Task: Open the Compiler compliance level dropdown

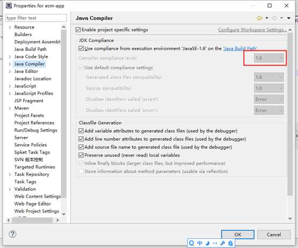Action: coord(269,58)
